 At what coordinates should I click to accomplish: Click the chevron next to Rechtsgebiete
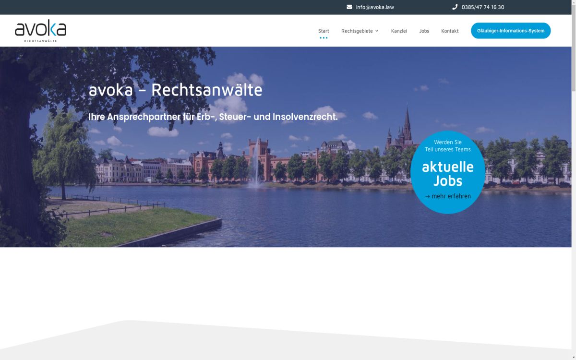click(x=376, y=30)
